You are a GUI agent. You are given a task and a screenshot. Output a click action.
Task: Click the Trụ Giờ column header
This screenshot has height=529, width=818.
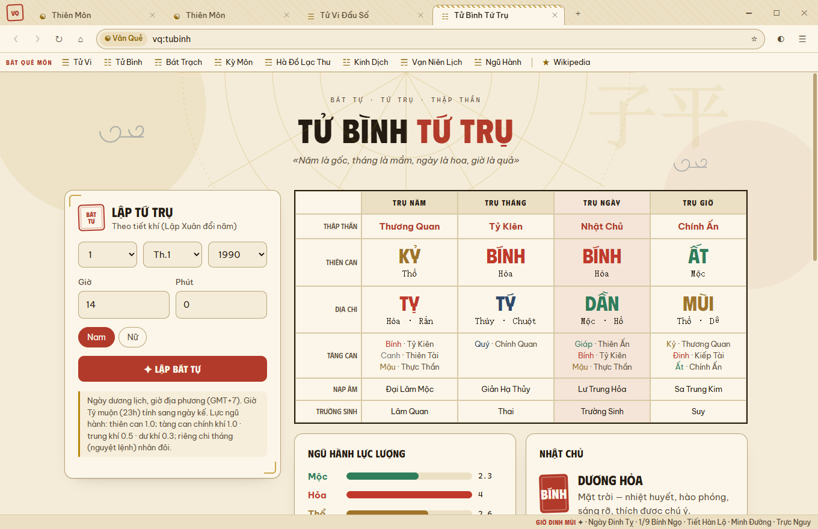click(698, 203)
